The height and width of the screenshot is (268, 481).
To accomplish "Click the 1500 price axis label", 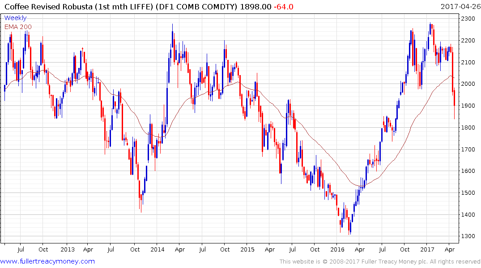I will [468, 193].
